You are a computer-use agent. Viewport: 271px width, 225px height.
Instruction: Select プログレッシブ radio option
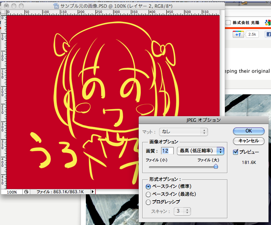pyautogui.click(x=148, y=202)
